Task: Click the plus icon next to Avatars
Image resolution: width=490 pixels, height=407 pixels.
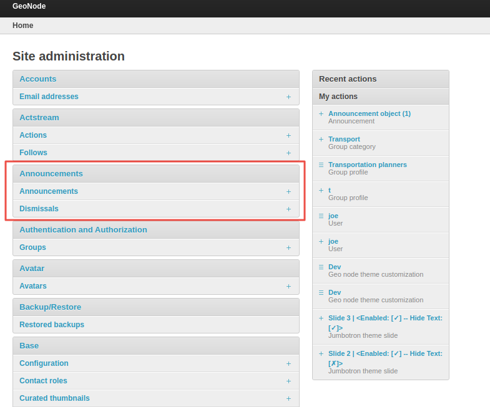Action: [x=288, y=286]
